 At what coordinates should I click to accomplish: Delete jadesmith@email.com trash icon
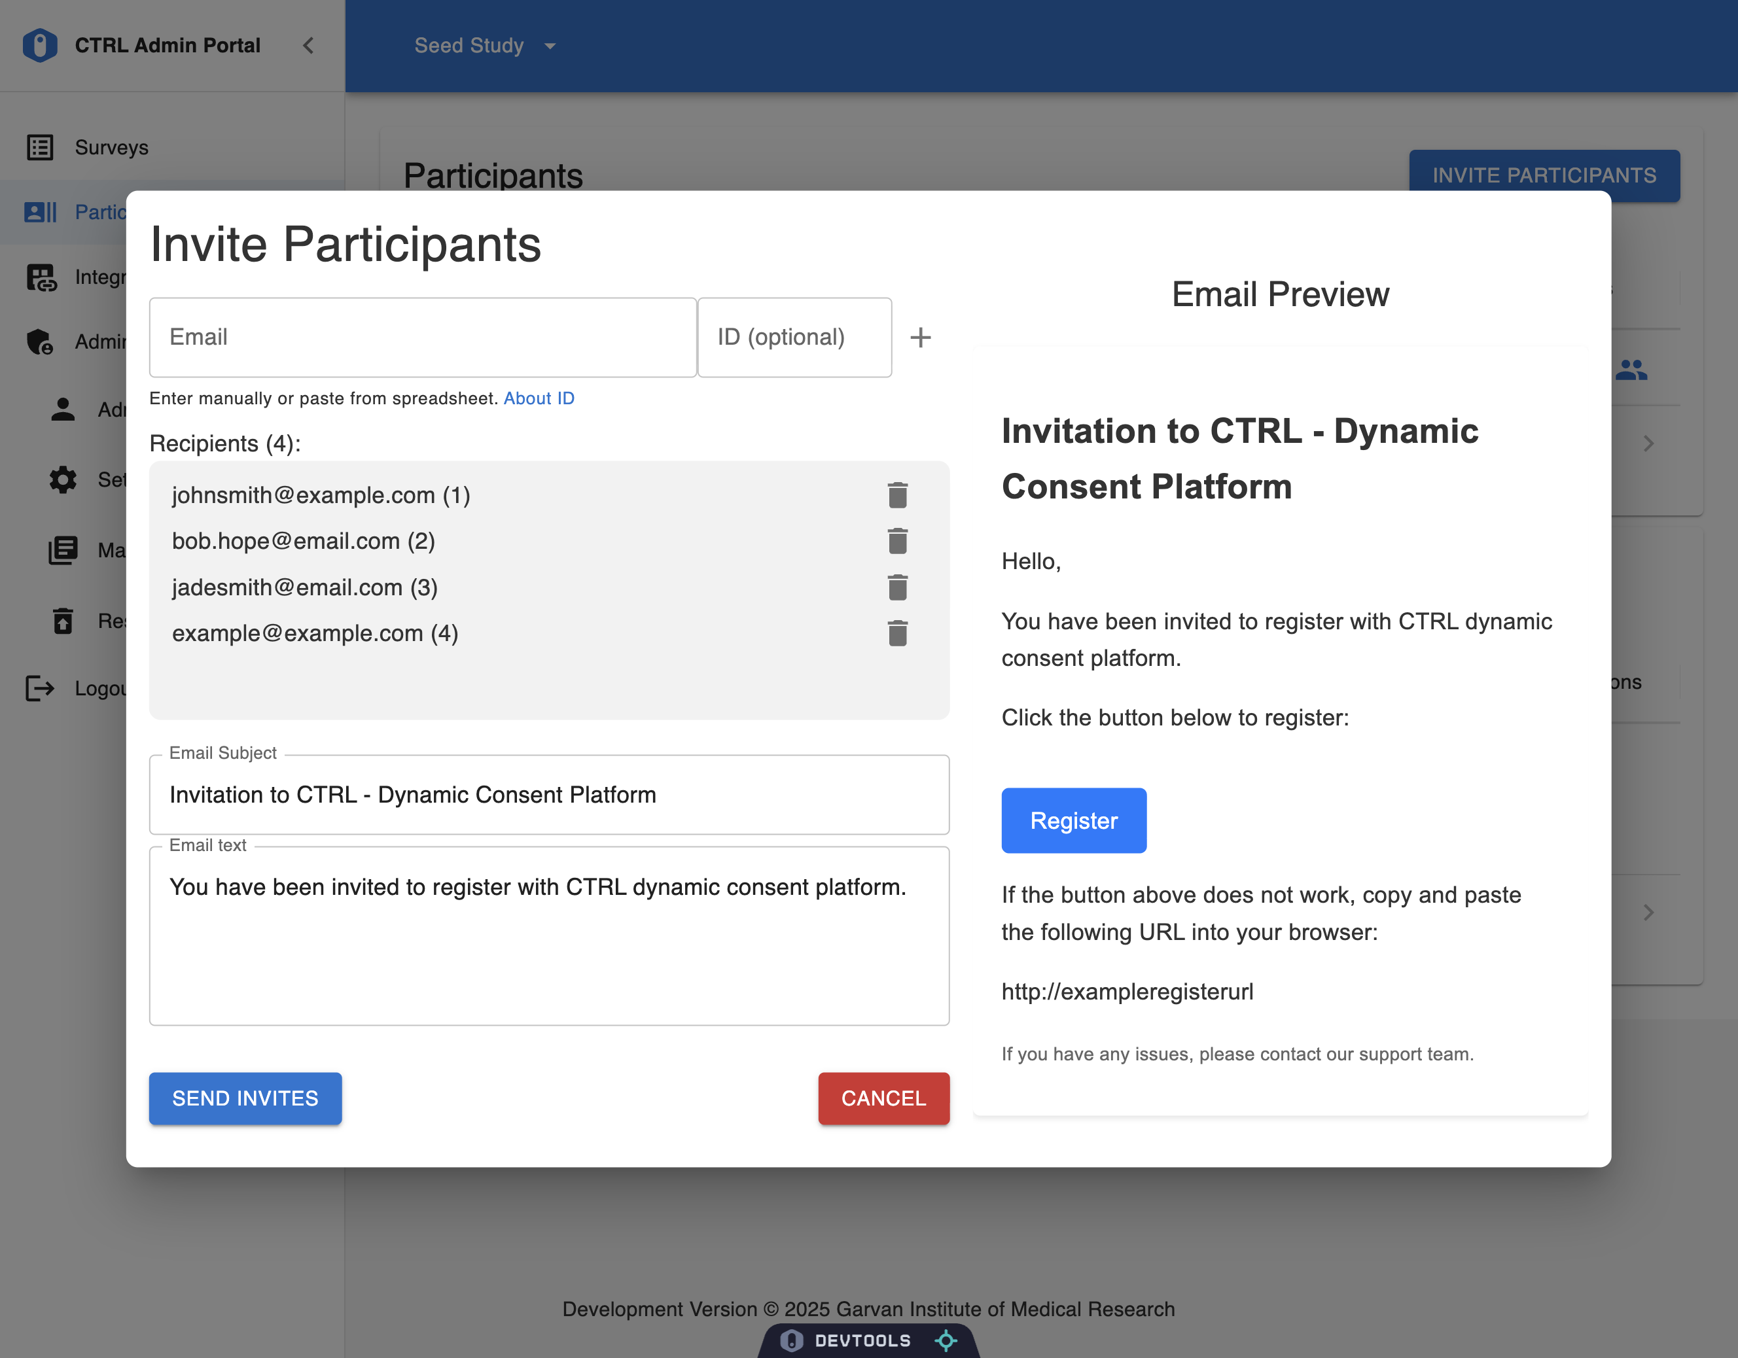(898, 587)
